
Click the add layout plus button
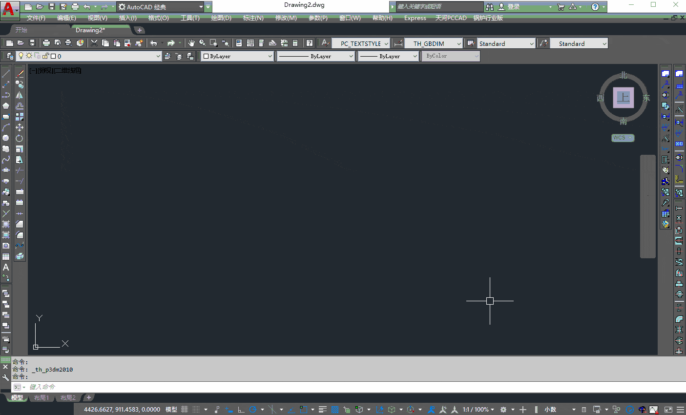click(89, 397)
